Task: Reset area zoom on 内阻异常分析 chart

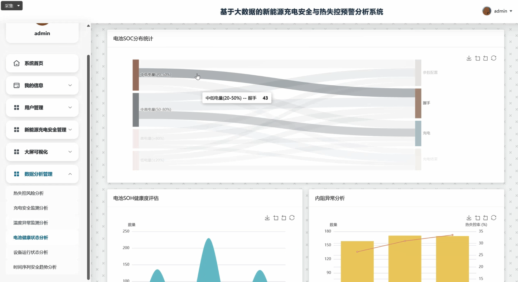Action: click(x=485, y=218)
